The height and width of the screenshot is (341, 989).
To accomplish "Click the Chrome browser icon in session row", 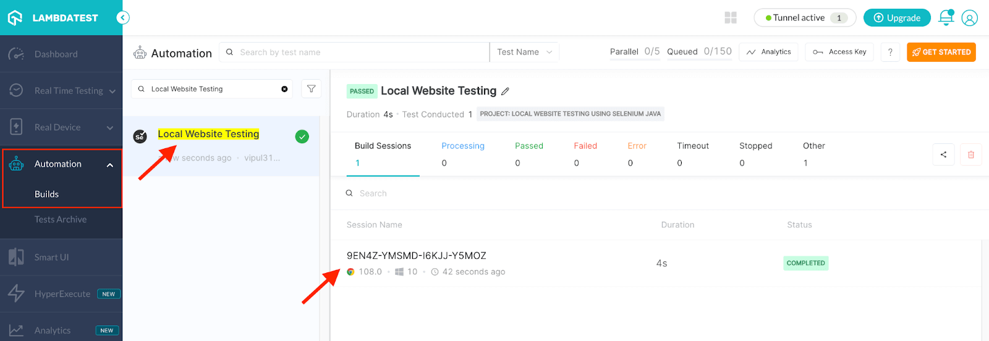I will coord(350,272).
